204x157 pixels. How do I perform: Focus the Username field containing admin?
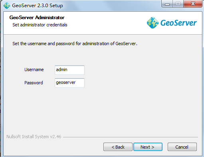[x=69, y=70]
